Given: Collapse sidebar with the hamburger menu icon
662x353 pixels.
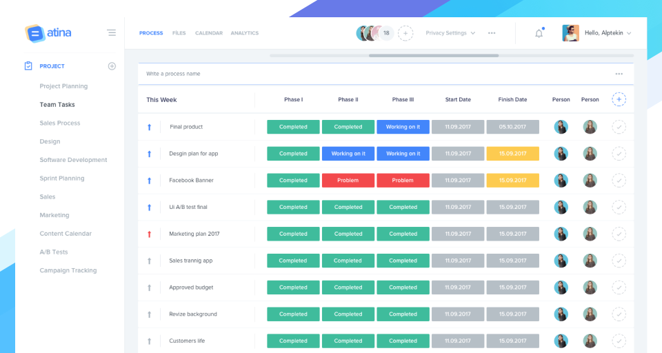Looking at the screenshot, I should (x=112, y=32).
